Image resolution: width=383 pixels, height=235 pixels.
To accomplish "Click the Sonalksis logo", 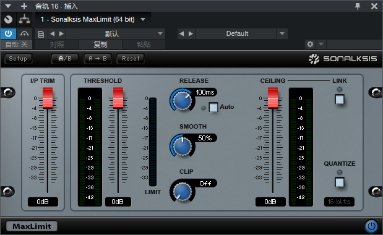I will (x=343, y=59).
